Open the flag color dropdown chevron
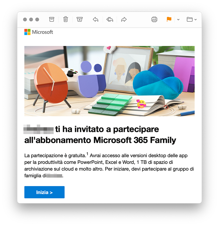The width and height of the screenshot is (219, 226). click(x=178, y=20)
